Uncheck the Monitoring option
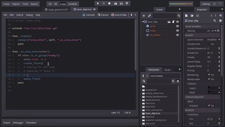Screen dimensions: 225x127 209,75
